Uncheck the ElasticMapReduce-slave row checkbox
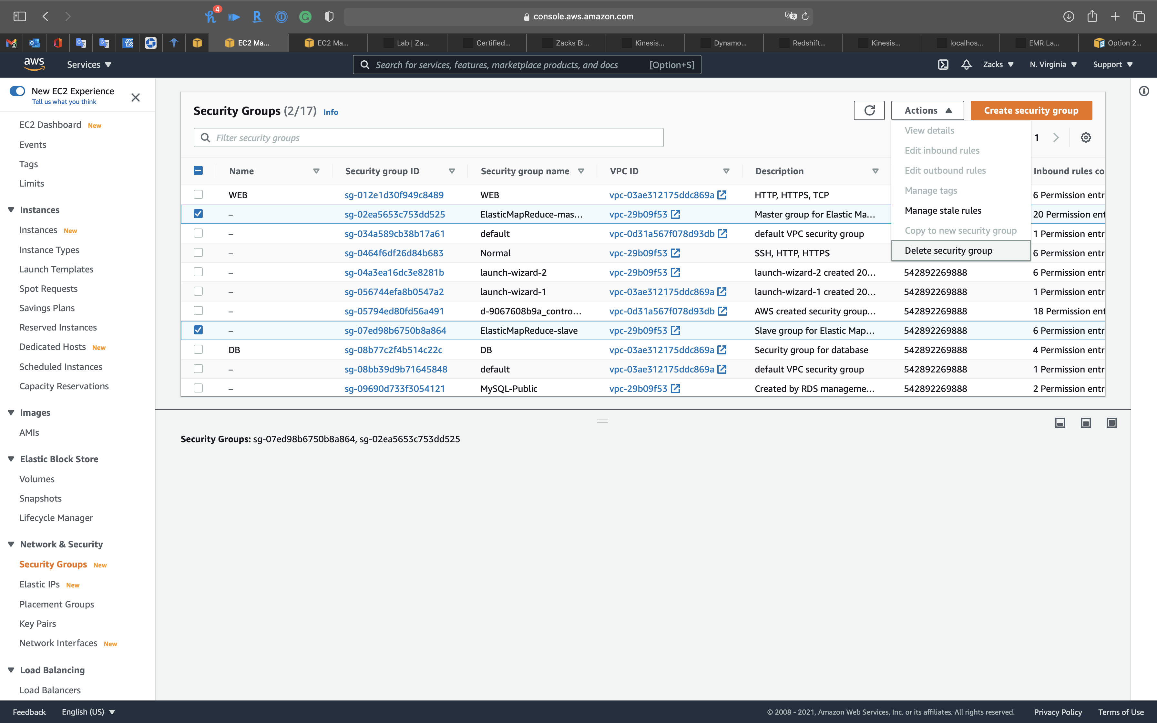 [x=198, y=330]
